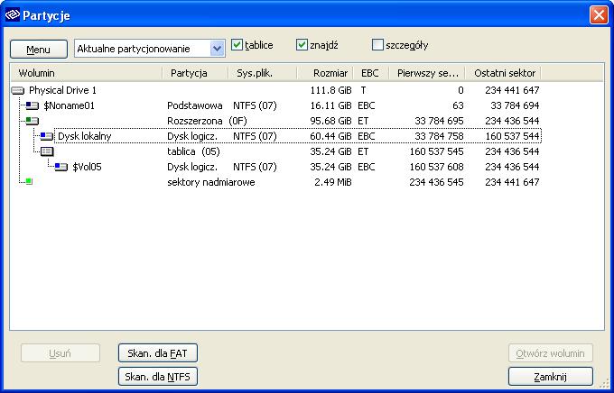Sort by the Rozmiar column header
614x393 pixels.
(x=325, y=73)
